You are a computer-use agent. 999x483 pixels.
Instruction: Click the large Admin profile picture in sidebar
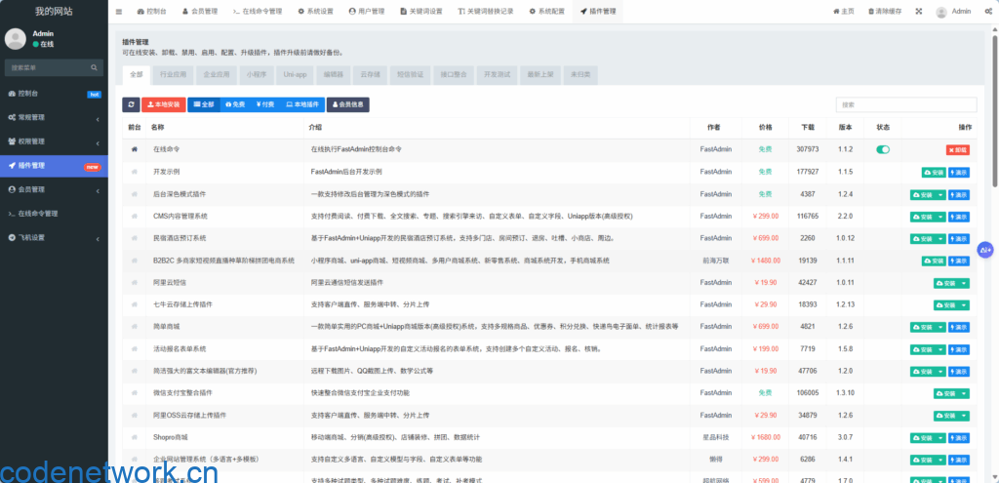[16, 39]
